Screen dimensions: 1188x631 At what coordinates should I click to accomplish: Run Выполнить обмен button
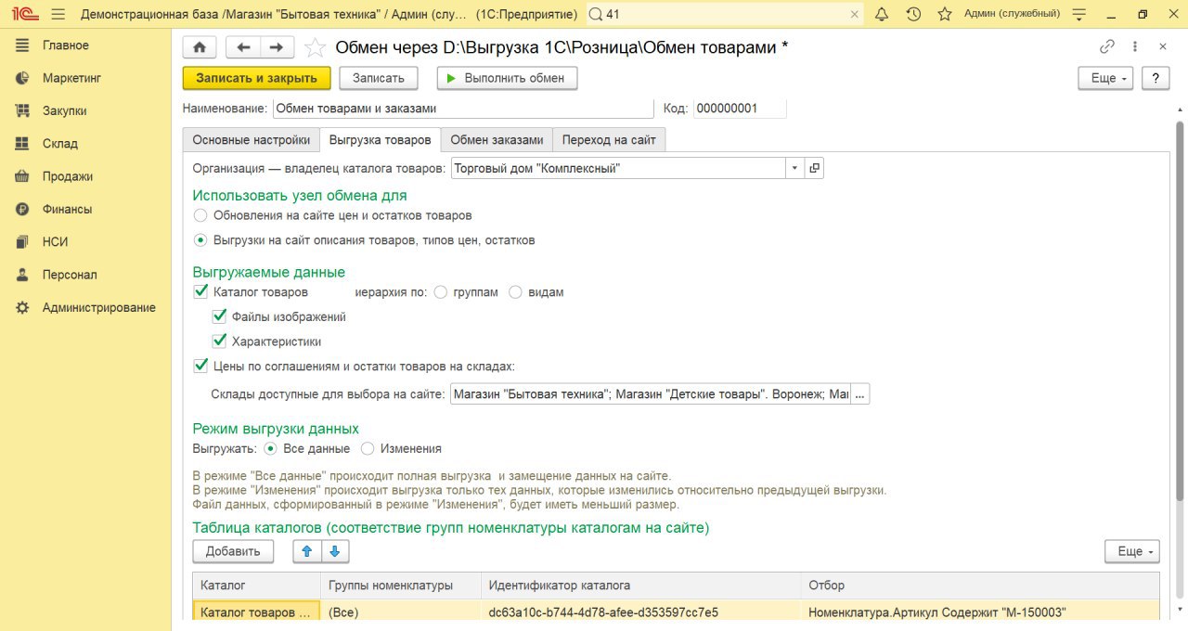point(507,78)
